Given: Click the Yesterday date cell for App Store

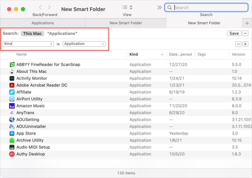Looking at the screenshot, I should (179, 133).
